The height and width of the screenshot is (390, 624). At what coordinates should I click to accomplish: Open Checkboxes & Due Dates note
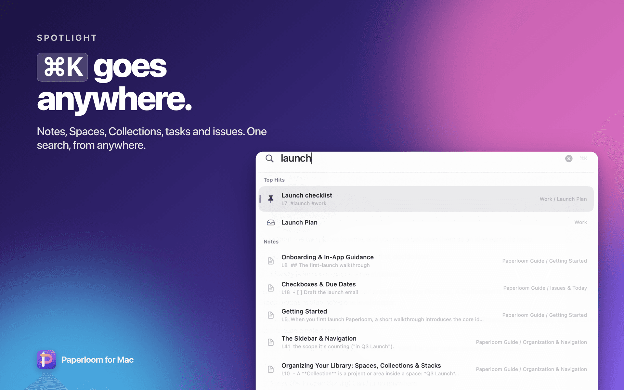(x=426, y=288)
